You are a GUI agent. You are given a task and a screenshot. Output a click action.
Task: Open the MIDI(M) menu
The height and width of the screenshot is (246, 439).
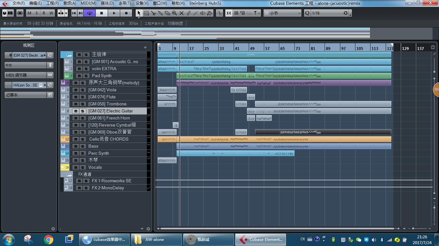[88, 3]
